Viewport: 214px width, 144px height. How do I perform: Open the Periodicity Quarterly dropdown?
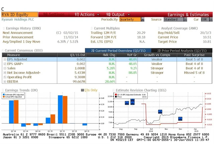(143, 20)
